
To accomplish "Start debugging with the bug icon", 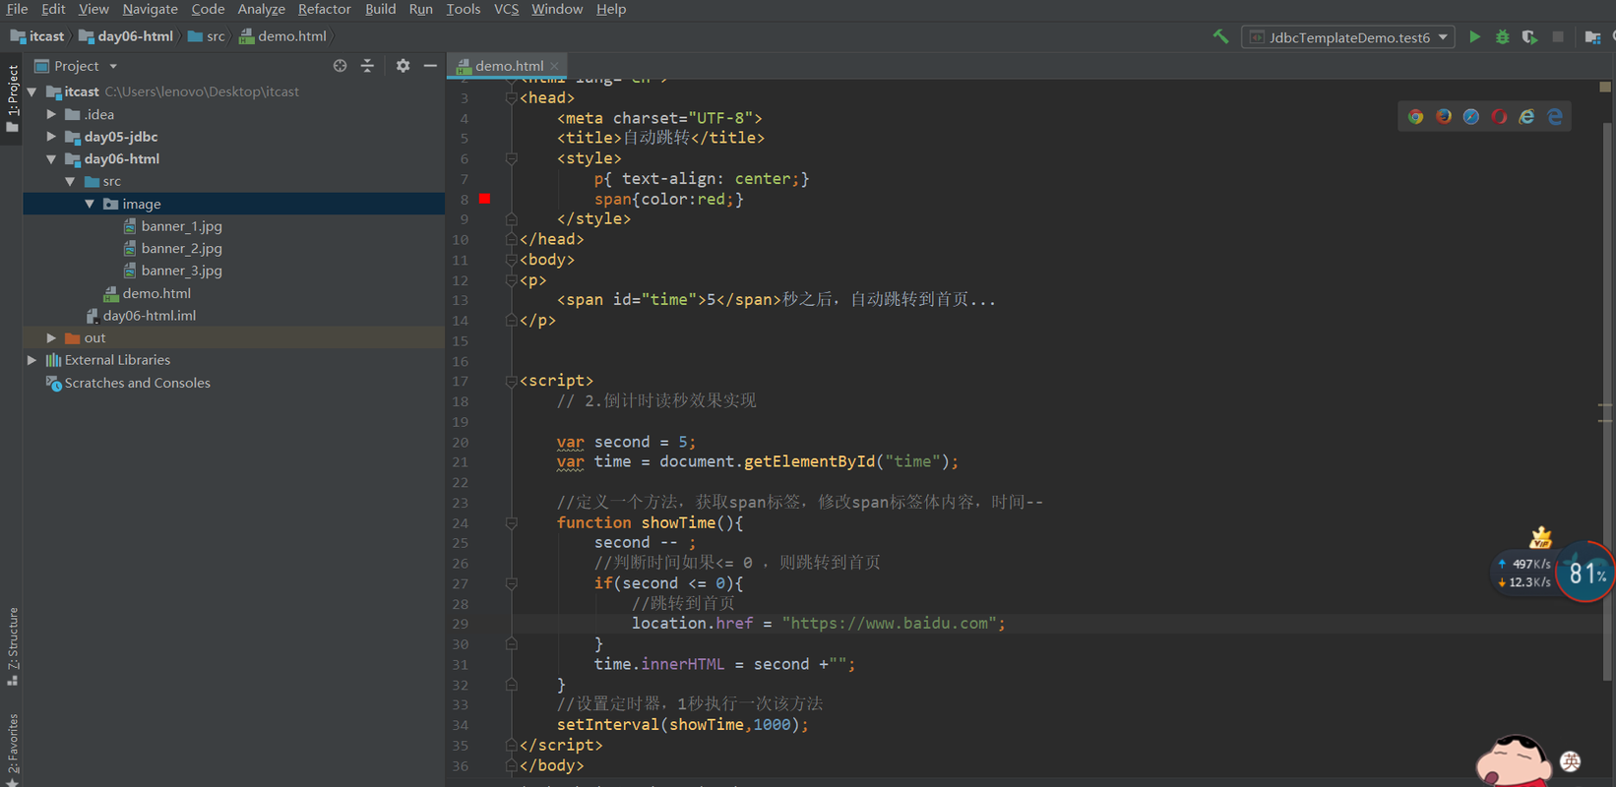I will click(x=1502, y=37).
